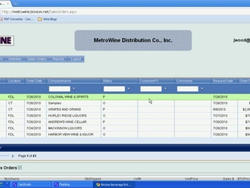The image size is (250, 188).
Task: Select the ANDREW'S WINE CELLAR row
Action: click(x=125, y=122)
